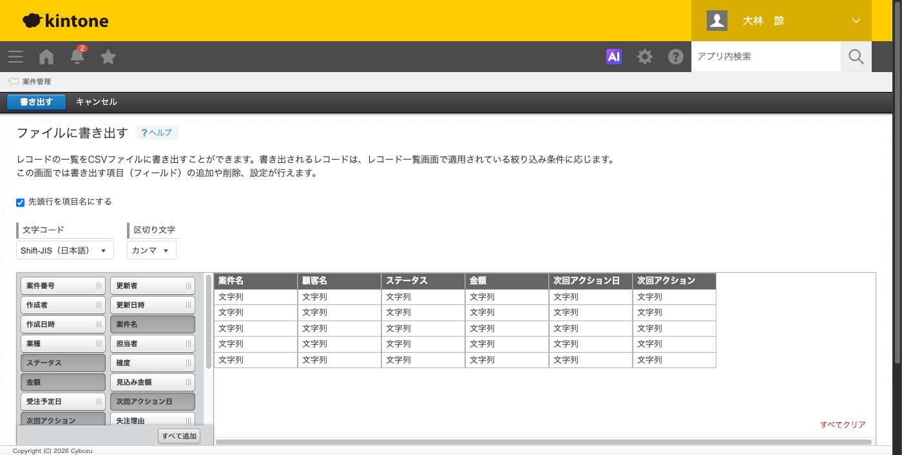Click the user avatar icon
The width and height of the screenshot is (902, 455).
(x=717, y=21)
